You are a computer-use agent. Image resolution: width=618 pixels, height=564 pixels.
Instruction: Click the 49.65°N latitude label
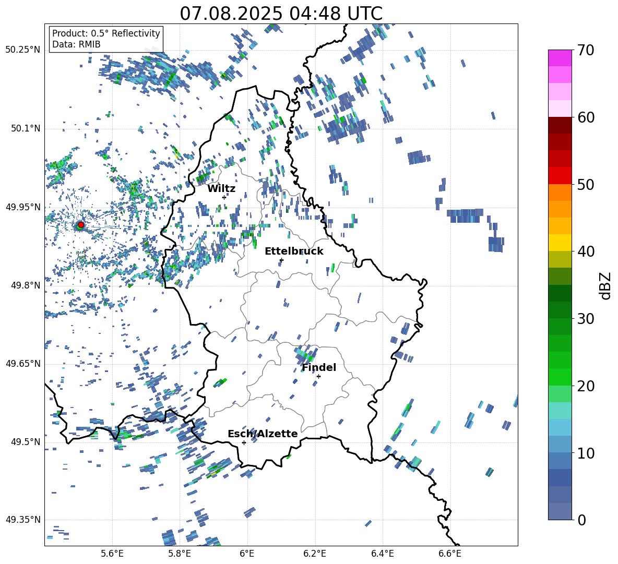point(23,363)
